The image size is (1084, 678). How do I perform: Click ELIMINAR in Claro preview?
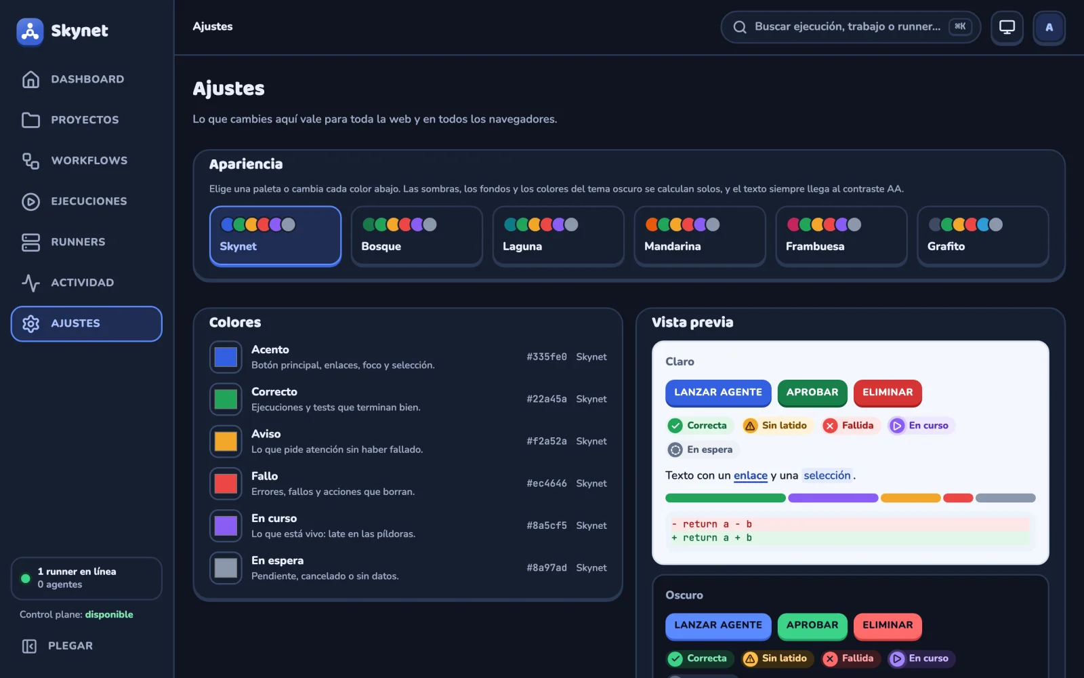point(888,393)
